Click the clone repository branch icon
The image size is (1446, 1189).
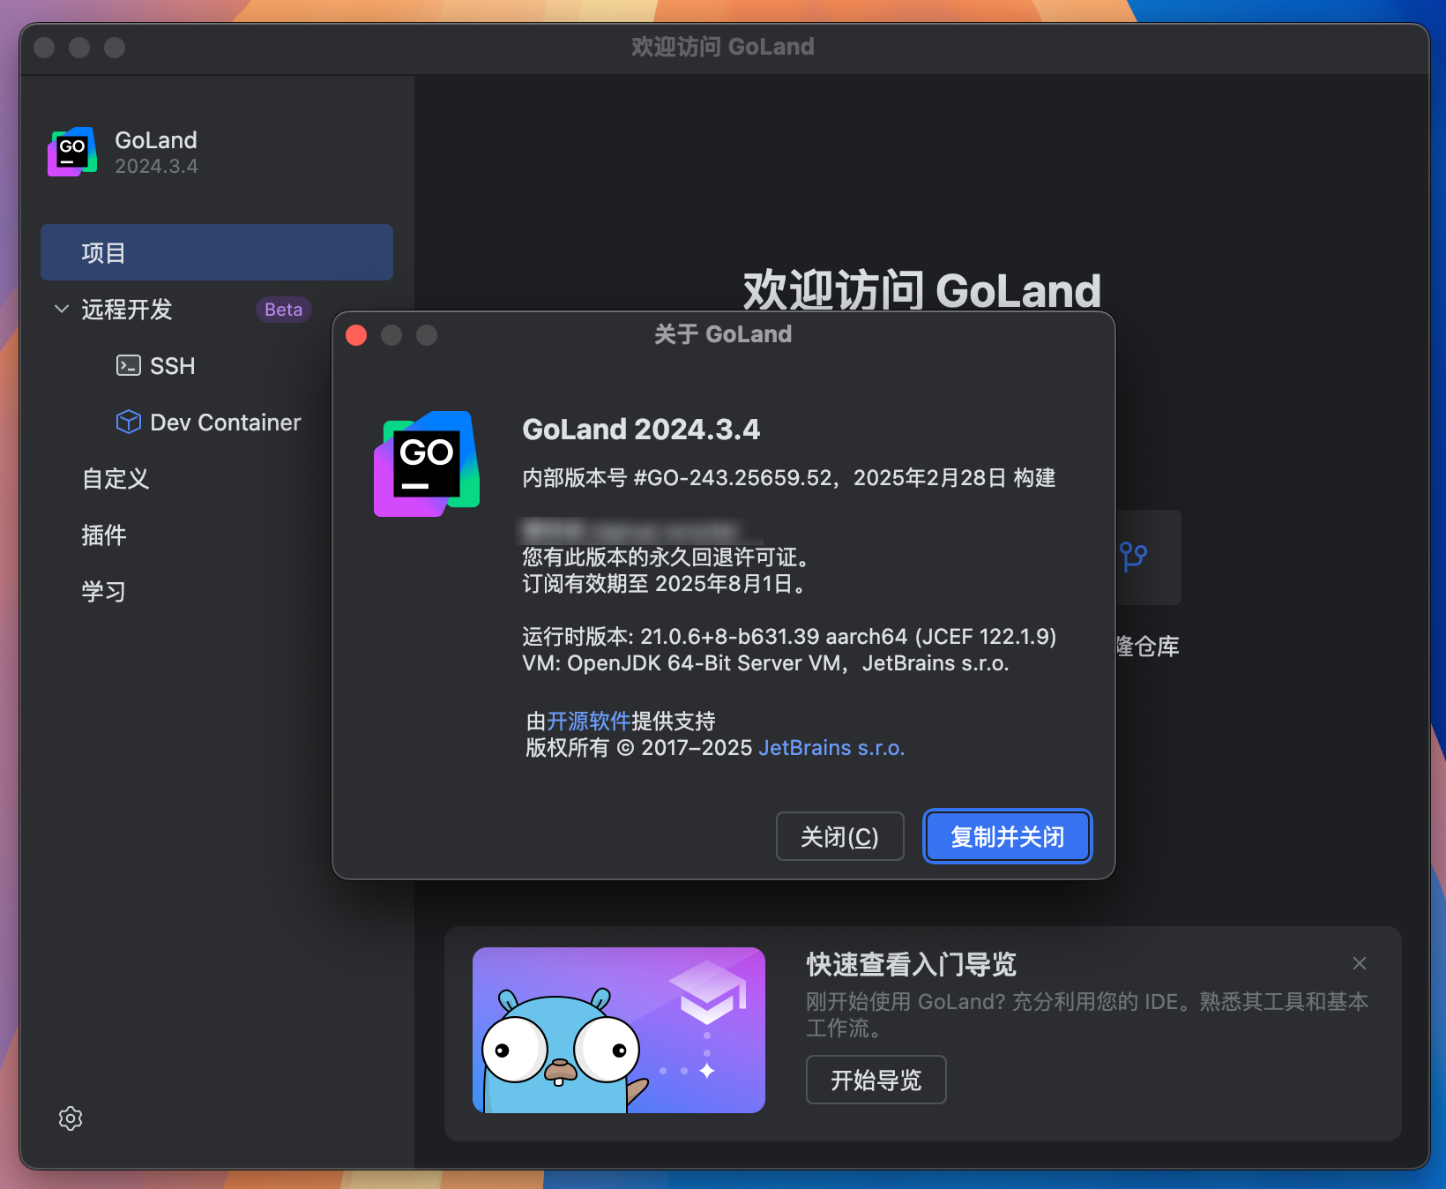tap(1133, 557)
